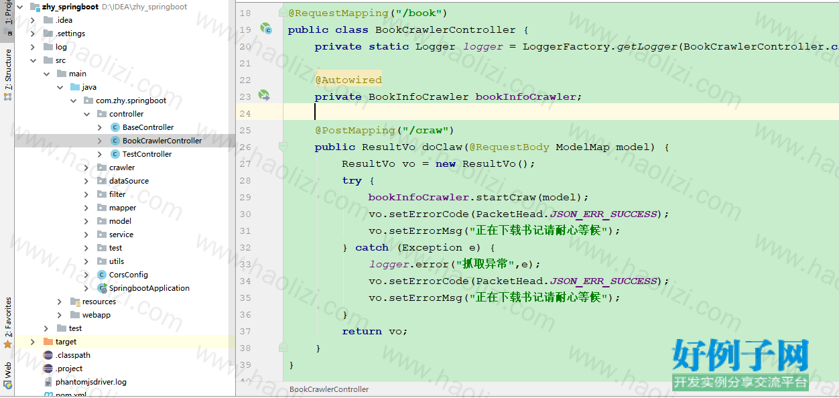The height and width of the screenshot is (398, 839).
Task: Expand the crawler package
Action: [86, 168]
